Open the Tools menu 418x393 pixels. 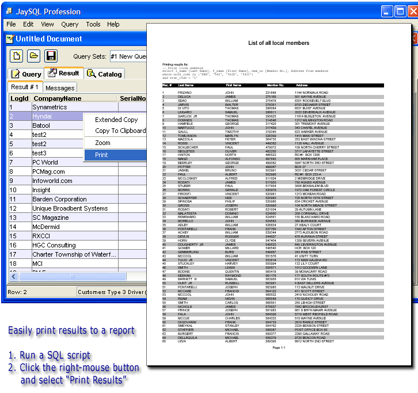(93, 24)
